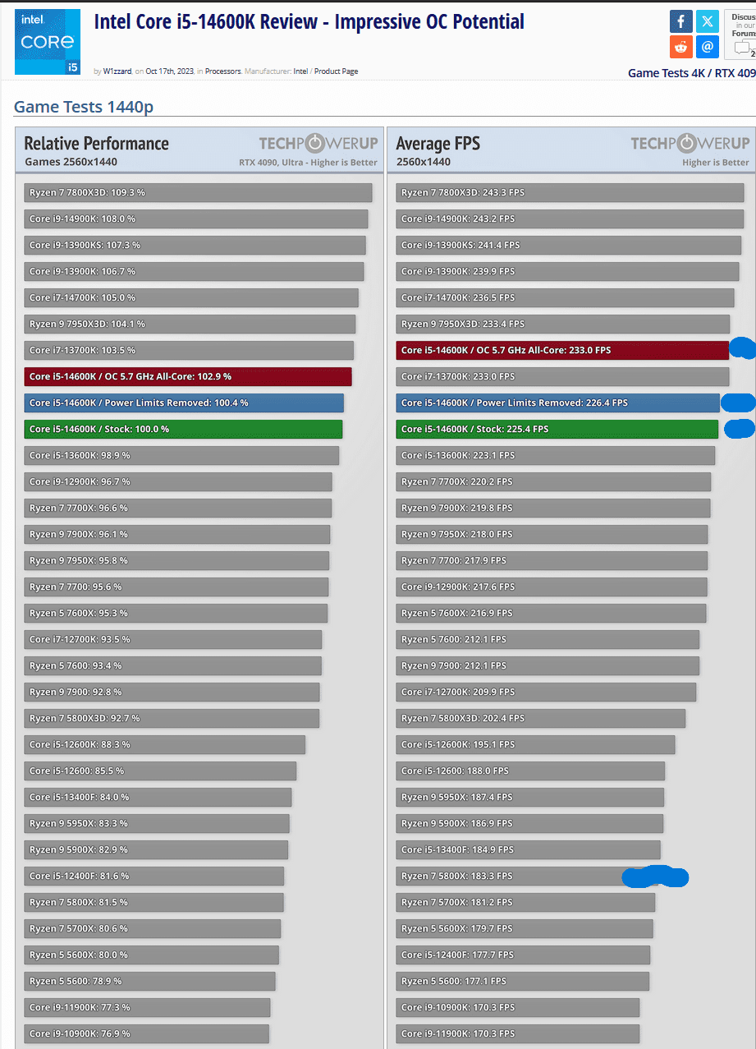Select Core i5-12600K: 195.1 FPS bar
This screenshot has height=1049, width=756.
click(x=535, y=744)
